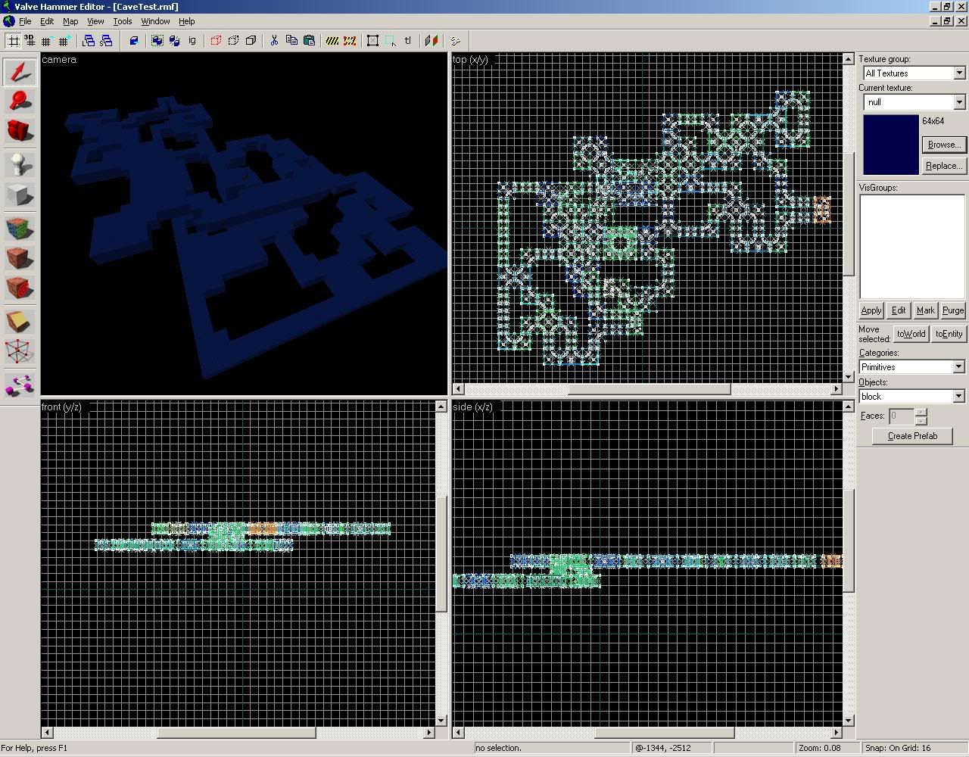Click the Cut scissors icon
The image size is (969, 757).
click(x=274, y=41)
